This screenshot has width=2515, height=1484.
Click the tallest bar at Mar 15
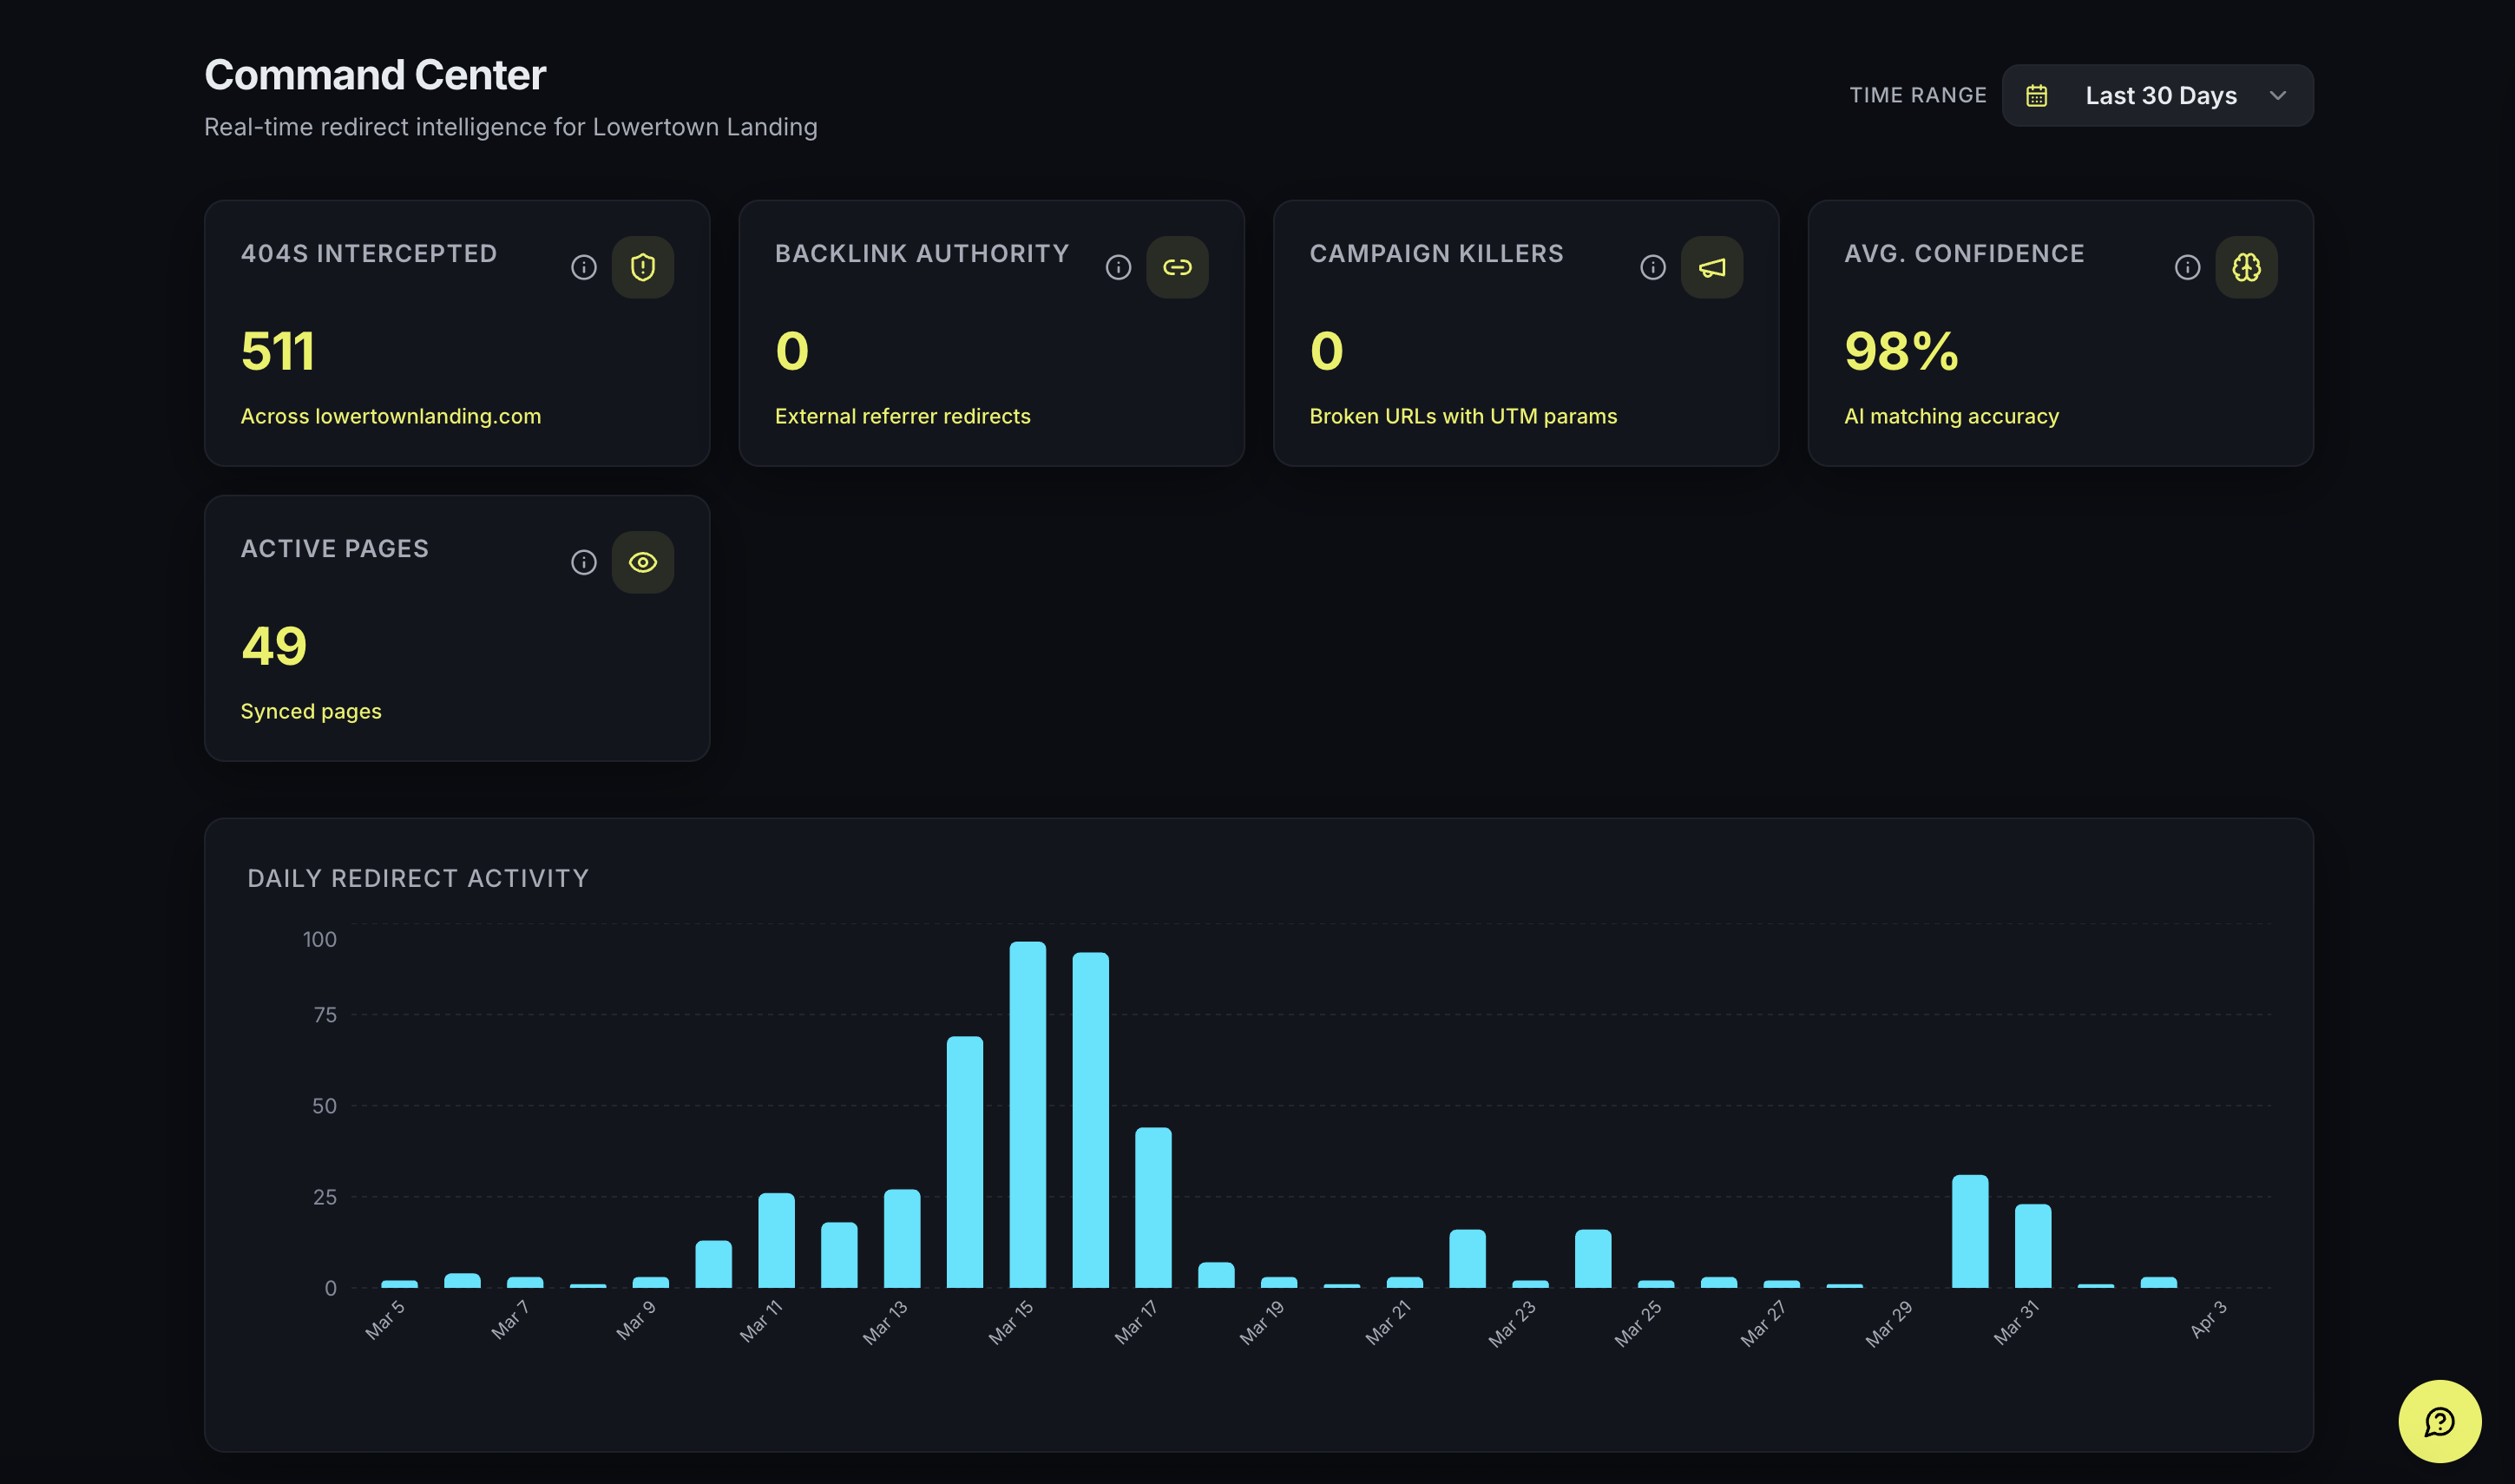click(x=1027, y=1115)
